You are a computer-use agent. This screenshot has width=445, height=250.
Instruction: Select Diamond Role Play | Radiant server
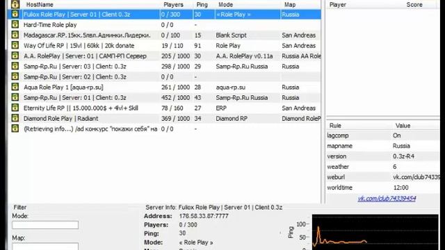165,119
